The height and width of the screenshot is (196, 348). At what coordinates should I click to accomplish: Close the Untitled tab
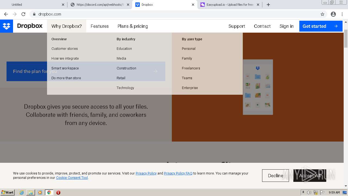click(x=63, y=5)
